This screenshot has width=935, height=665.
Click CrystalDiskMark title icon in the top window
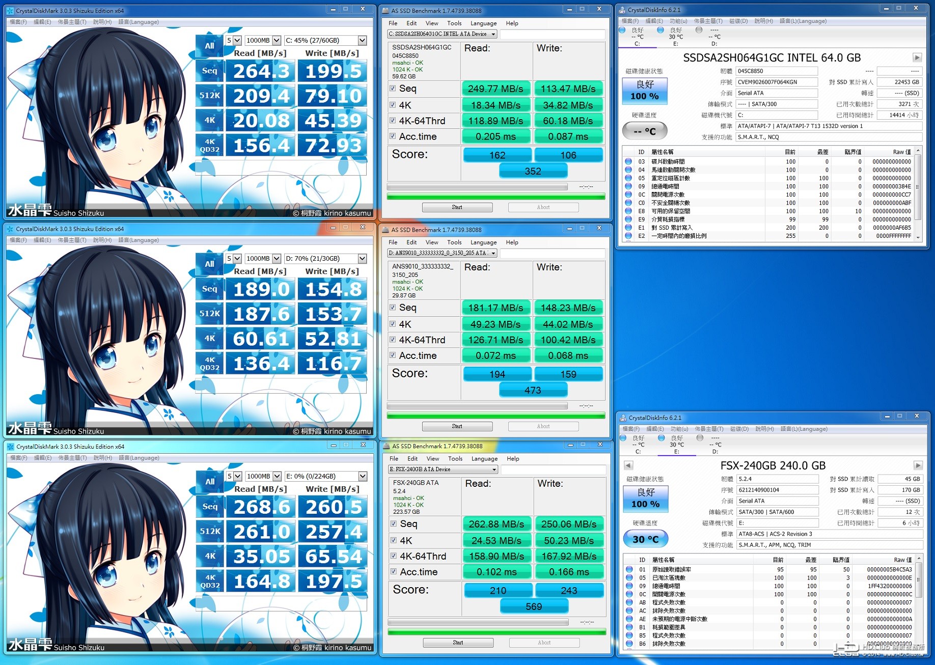(10, 11)
